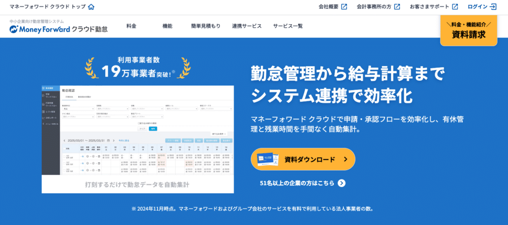The height and width of the screenshot is (225, 508).
Task: Click the headline 勤怠管理から給与計算まで
Action: (348, 74)
